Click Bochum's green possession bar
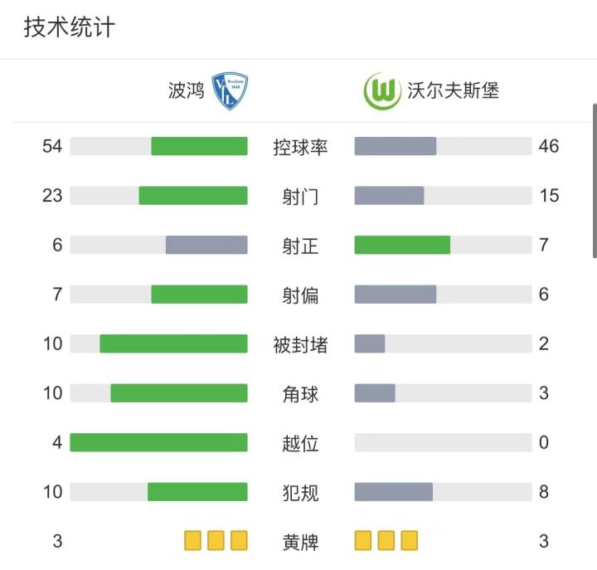 coord(199,146)
